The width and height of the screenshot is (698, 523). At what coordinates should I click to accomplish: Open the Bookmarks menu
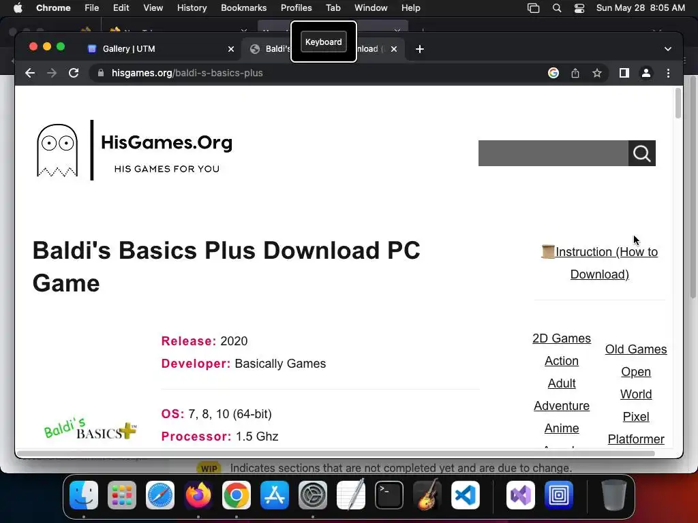point(243,8)
